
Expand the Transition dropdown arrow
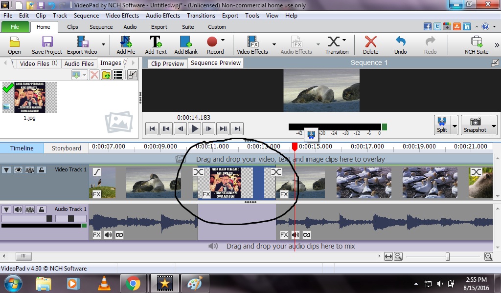[344, 40]
